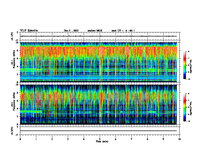Click the -10 tick on ch.2 color bar
202x156 pixels.
pyautogui.click(x=188, y=121)
